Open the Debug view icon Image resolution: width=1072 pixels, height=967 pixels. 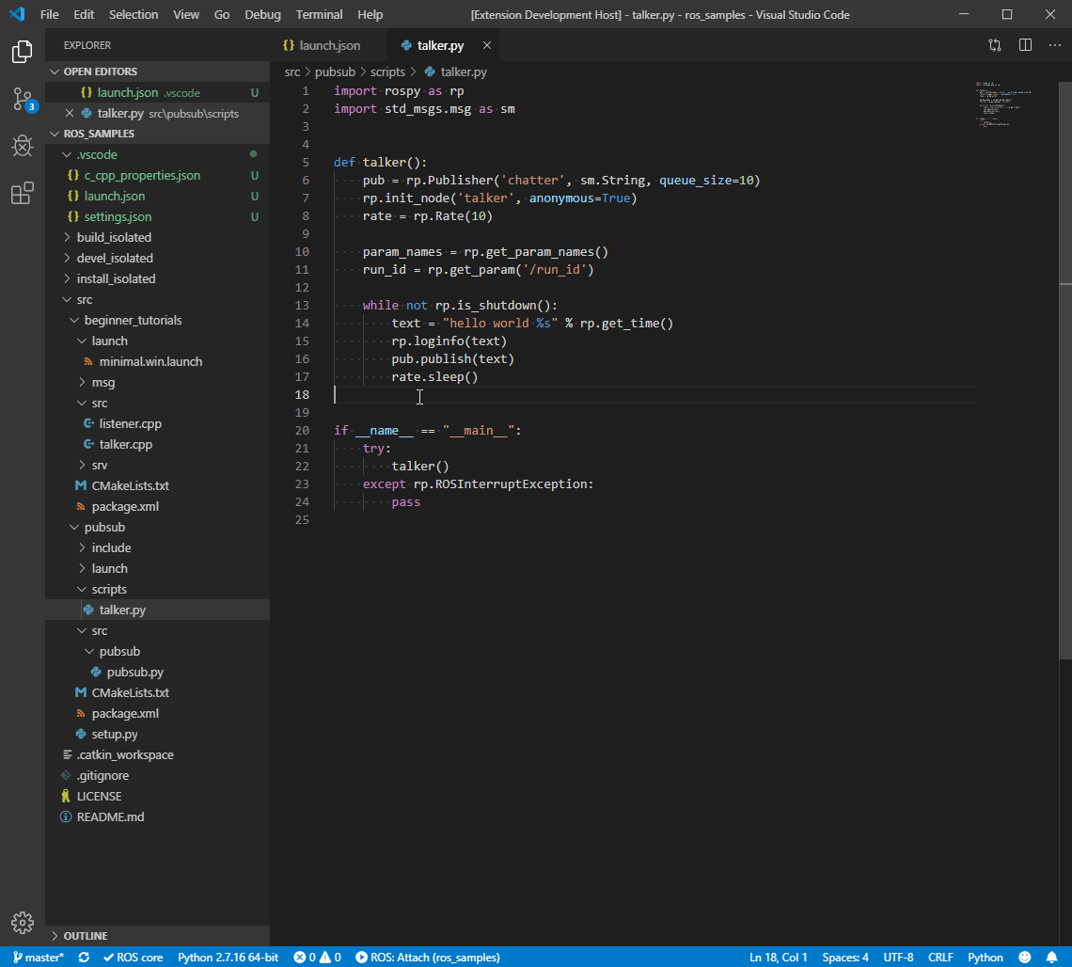(x=22, y=145)
